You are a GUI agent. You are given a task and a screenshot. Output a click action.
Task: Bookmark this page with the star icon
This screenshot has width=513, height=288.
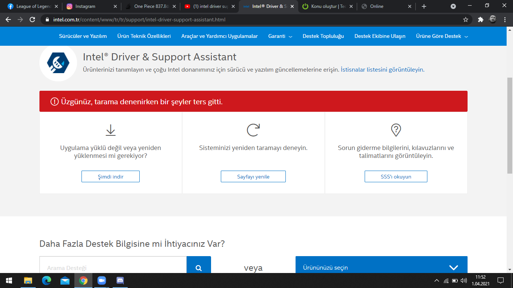466,19
